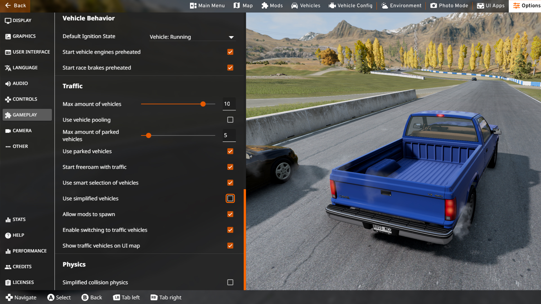Viewport: 541px width, 304px height.
Task: Open the Language settings section
Action: (25, 68)
